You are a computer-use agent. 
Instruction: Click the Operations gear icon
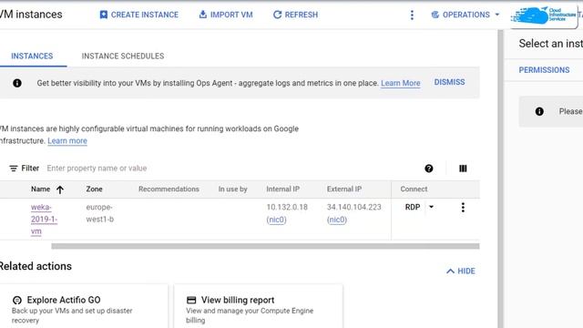[x=435, y=15]
